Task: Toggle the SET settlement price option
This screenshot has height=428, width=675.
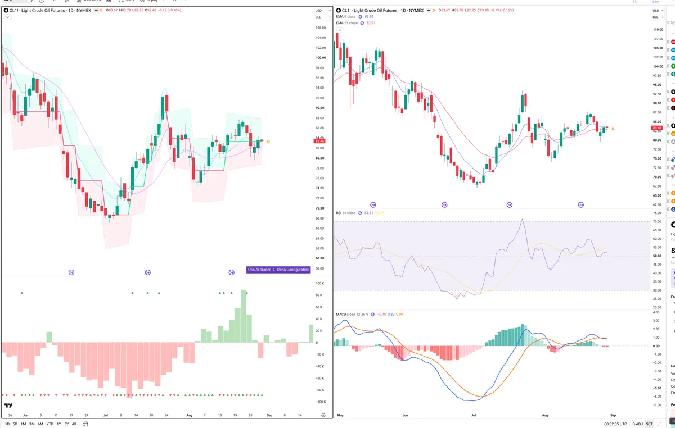Action: (x=650, y=424)
